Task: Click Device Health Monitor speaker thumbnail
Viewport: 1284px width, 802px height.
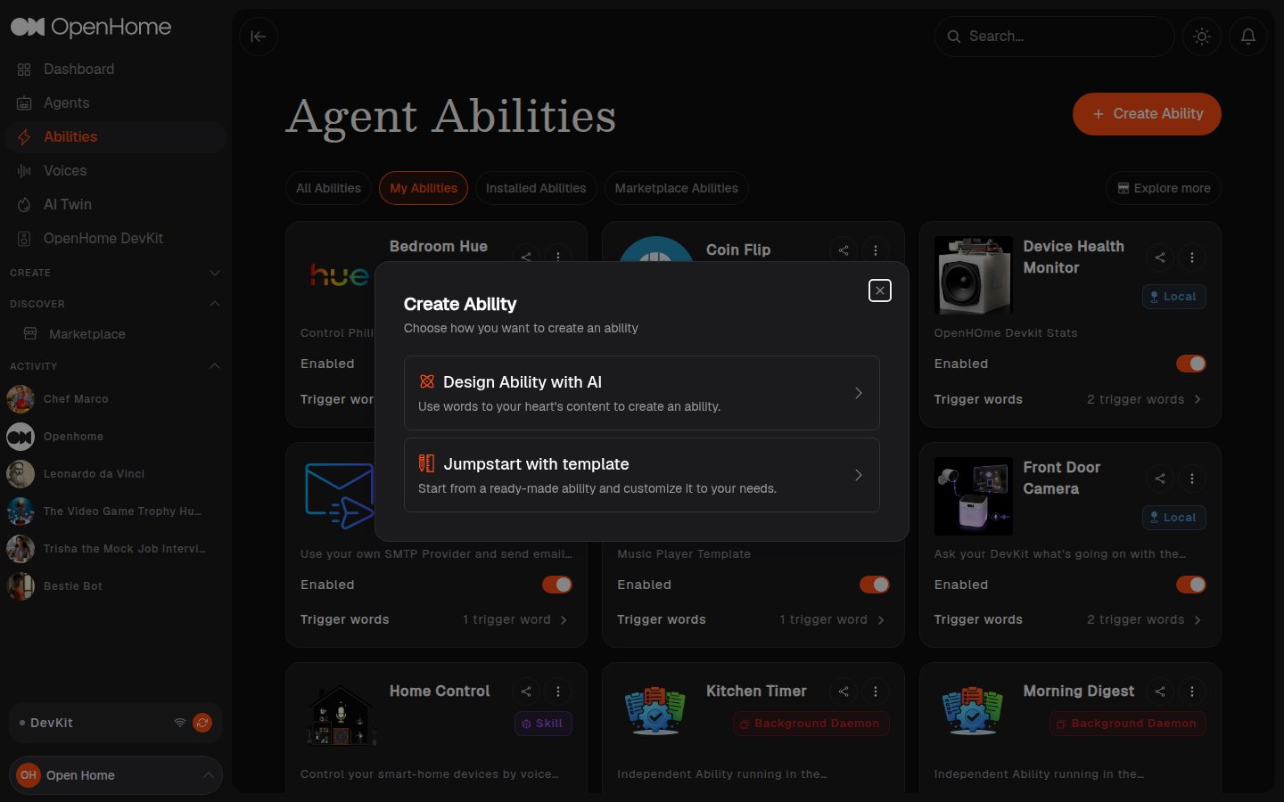Action: click(x=973, y=275)
